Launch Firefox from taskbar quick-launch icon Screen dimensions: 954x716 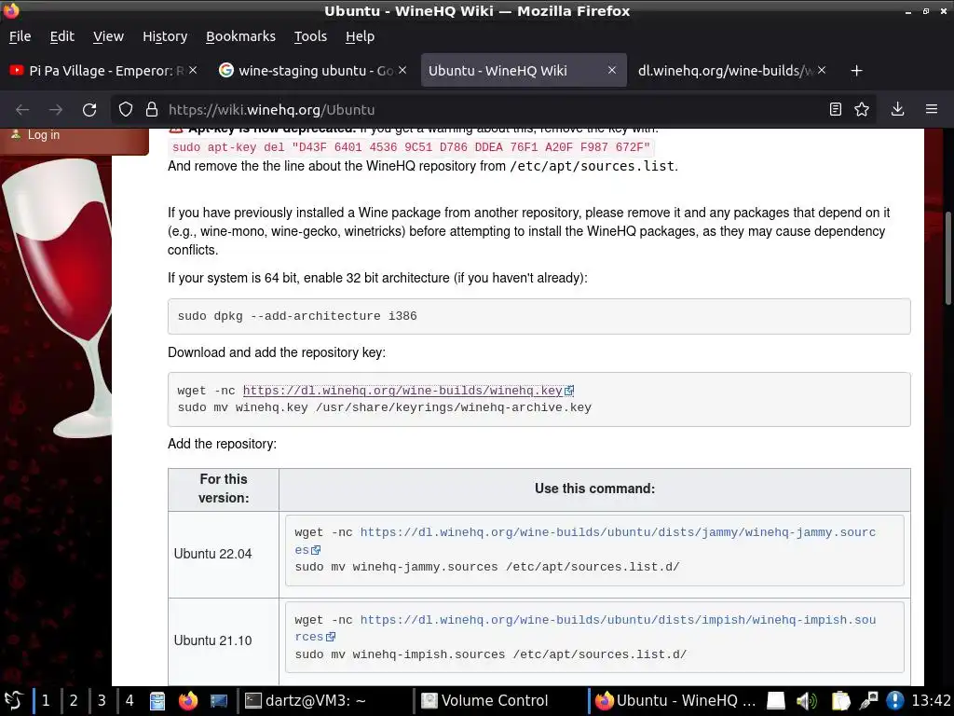pyautogui.click(x=188, y=701)
